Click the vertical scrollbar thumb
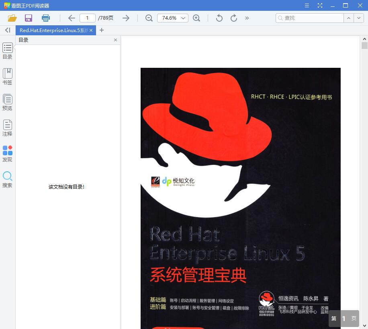Image resolution: width=368 pixels, height=329 pixels. point(364,45)
